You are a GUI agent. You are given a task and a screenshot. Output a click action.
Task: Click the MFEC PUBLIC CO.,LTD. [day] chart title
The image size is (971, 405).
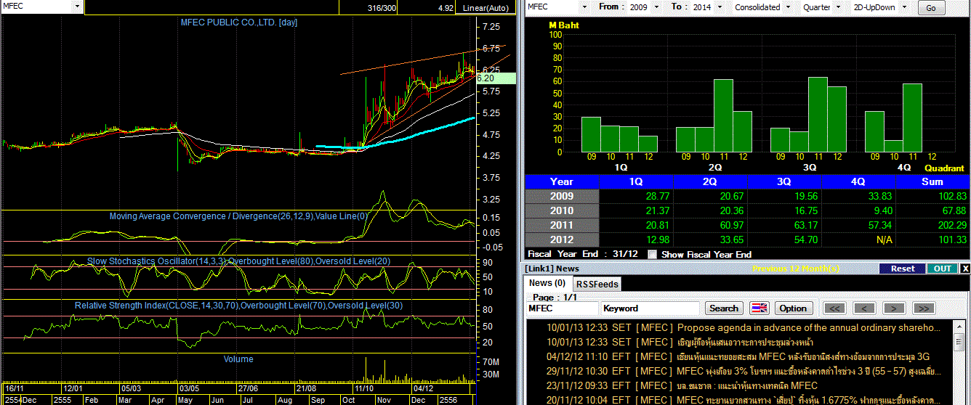[x=239, y=22]
